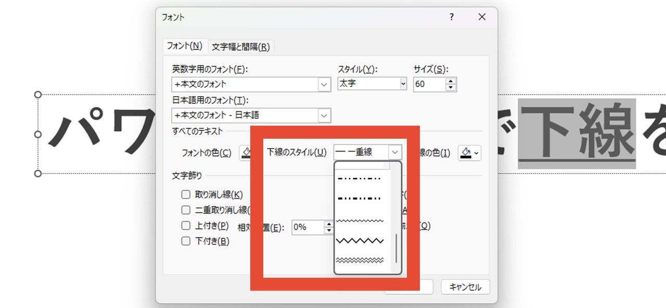Choose the double wavy underline style
The width and height of the screenshot is (666, 308).
360,260
